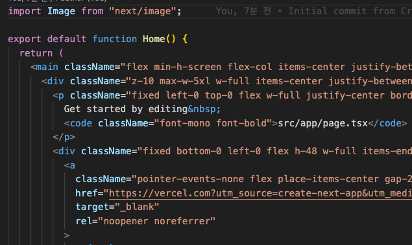Viewport: 412px width, 245px height.
Task: Click the text "Get started by editing"
Action: pos(126,109)
